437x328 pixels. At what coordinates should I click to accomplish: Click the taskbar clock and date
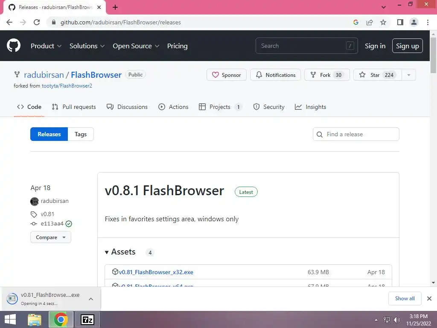pos(419,320)
